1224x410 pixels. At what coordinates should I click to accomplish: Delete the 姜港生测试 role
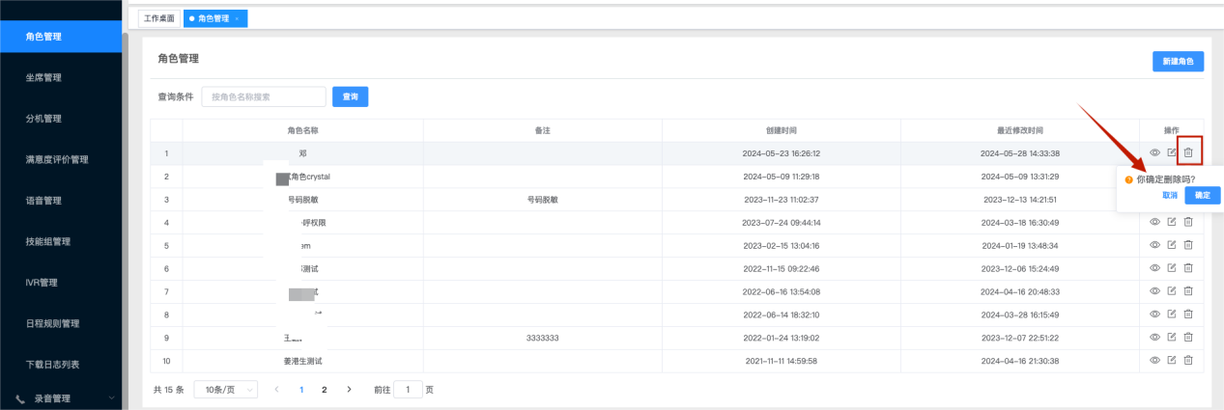[1189, 360]
